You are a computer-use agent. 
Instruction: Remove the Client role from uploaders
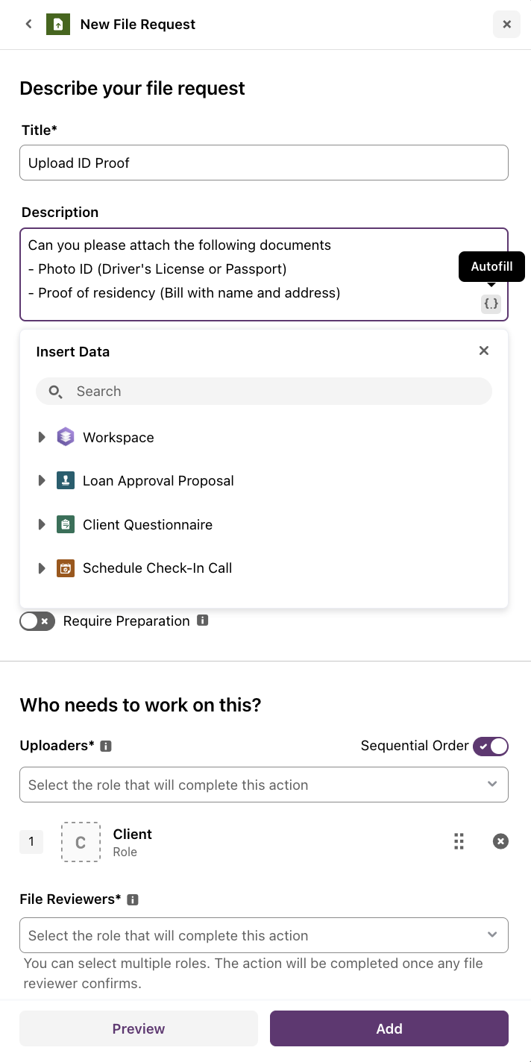coord(500,841)
